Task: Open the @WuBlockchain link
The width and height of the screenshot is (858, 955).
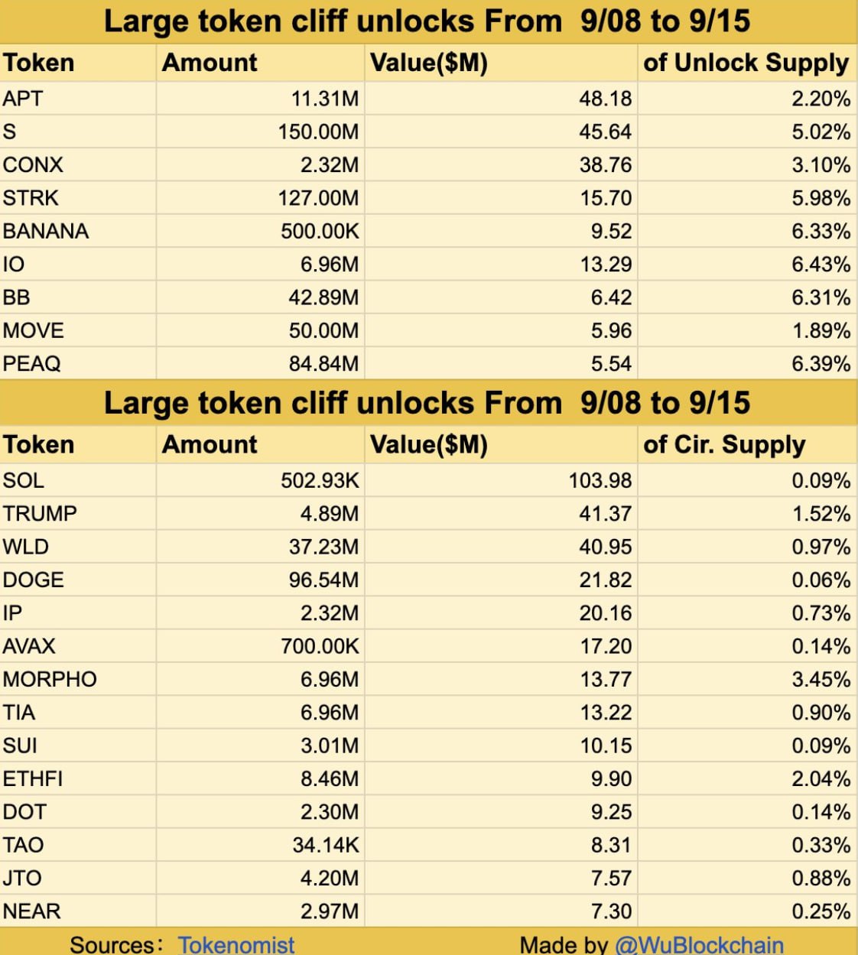Action: click(x=700, y=944)
